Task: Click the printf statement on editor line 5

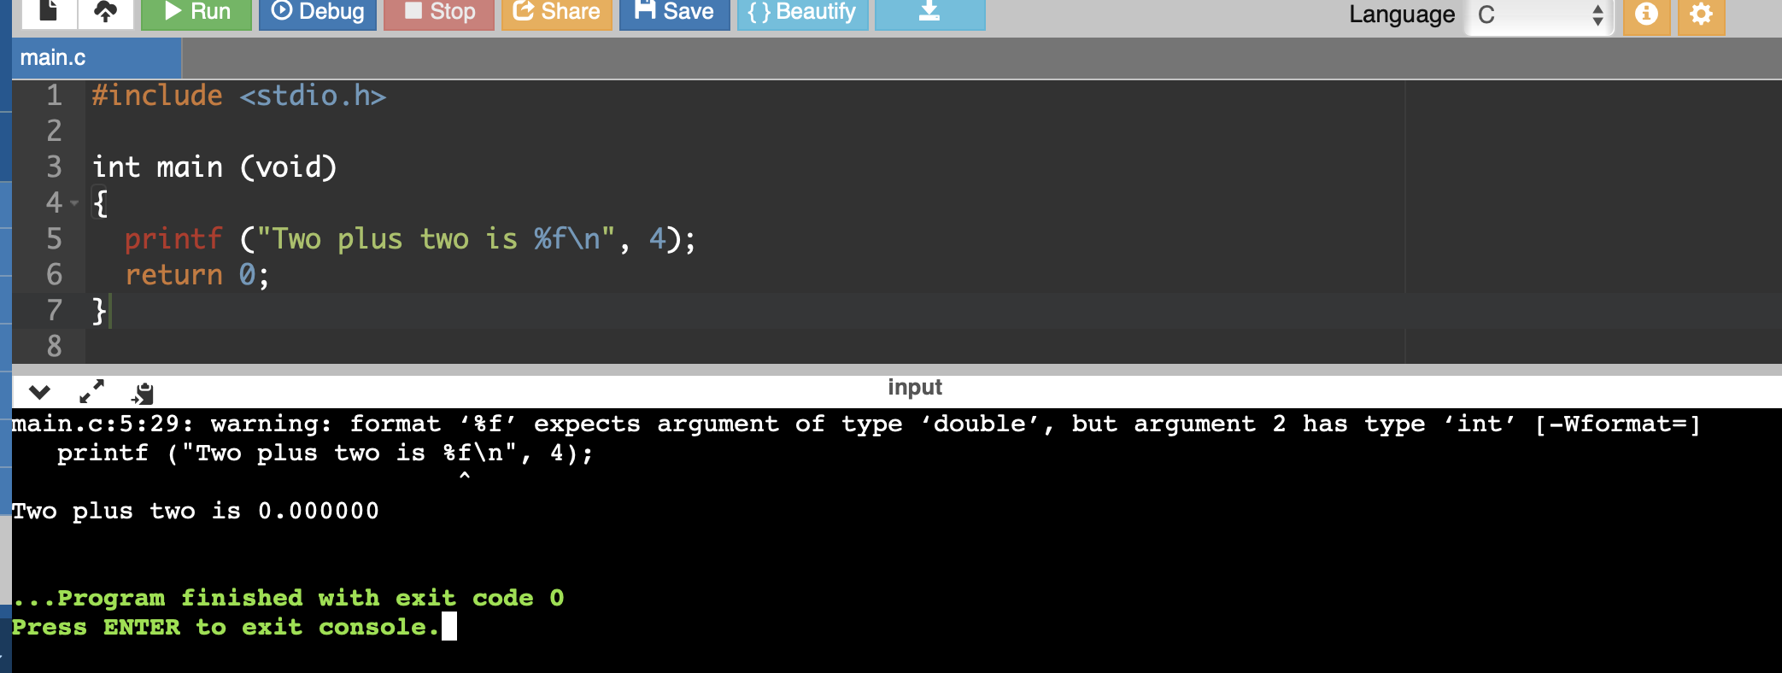Action: click(x=410, y=239)
